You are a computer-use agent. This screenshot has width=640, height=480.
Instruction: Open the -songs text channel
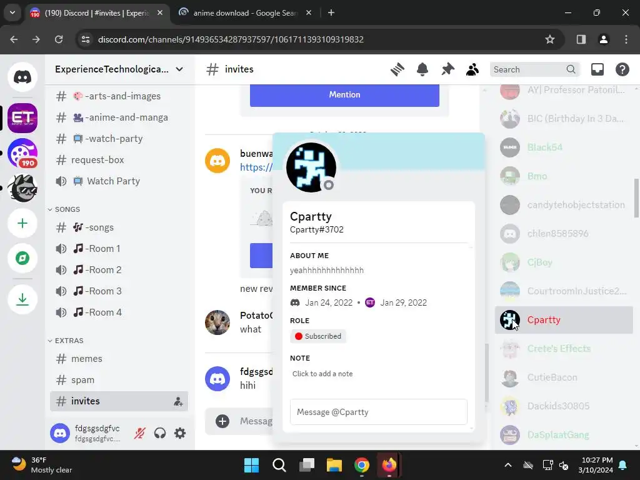(119, 227)
